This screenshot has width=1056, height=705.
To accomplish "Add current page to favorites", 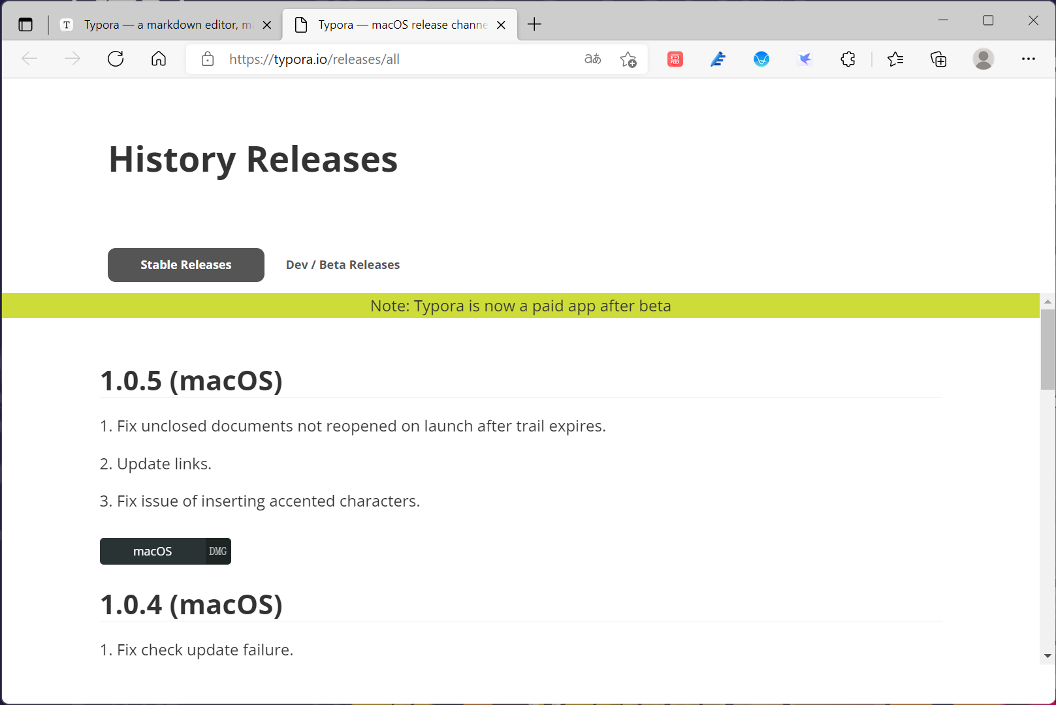I will tap(628, 59).
